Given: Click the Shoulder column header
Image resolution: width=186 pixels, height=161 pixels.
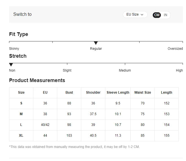Looking at the screenshot, I should [x=93, y=93].
